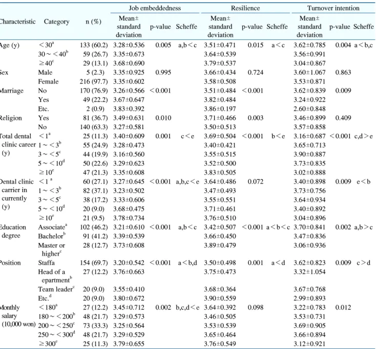Click the Scheffe result 'a<b,d'

coord(187,263)
